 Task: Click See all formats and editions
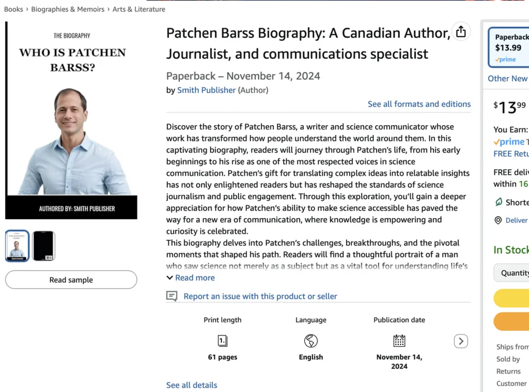click(x=419, y=104)
